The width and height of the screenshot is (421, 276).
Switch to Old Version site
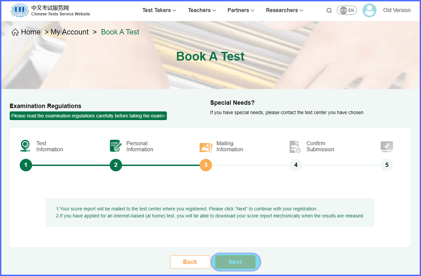point(397,10)
